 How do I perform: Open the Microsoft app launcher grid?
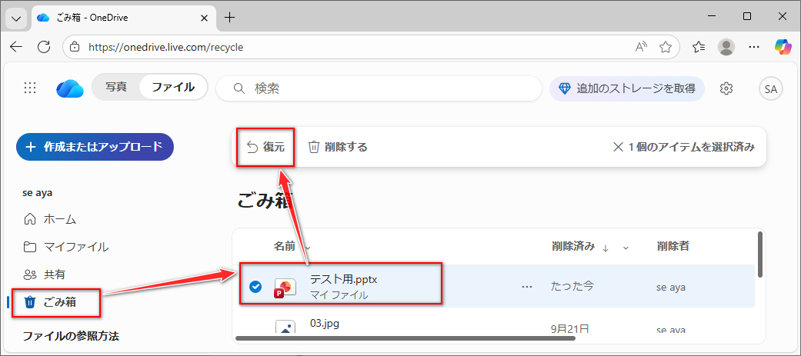pos(30,88)
